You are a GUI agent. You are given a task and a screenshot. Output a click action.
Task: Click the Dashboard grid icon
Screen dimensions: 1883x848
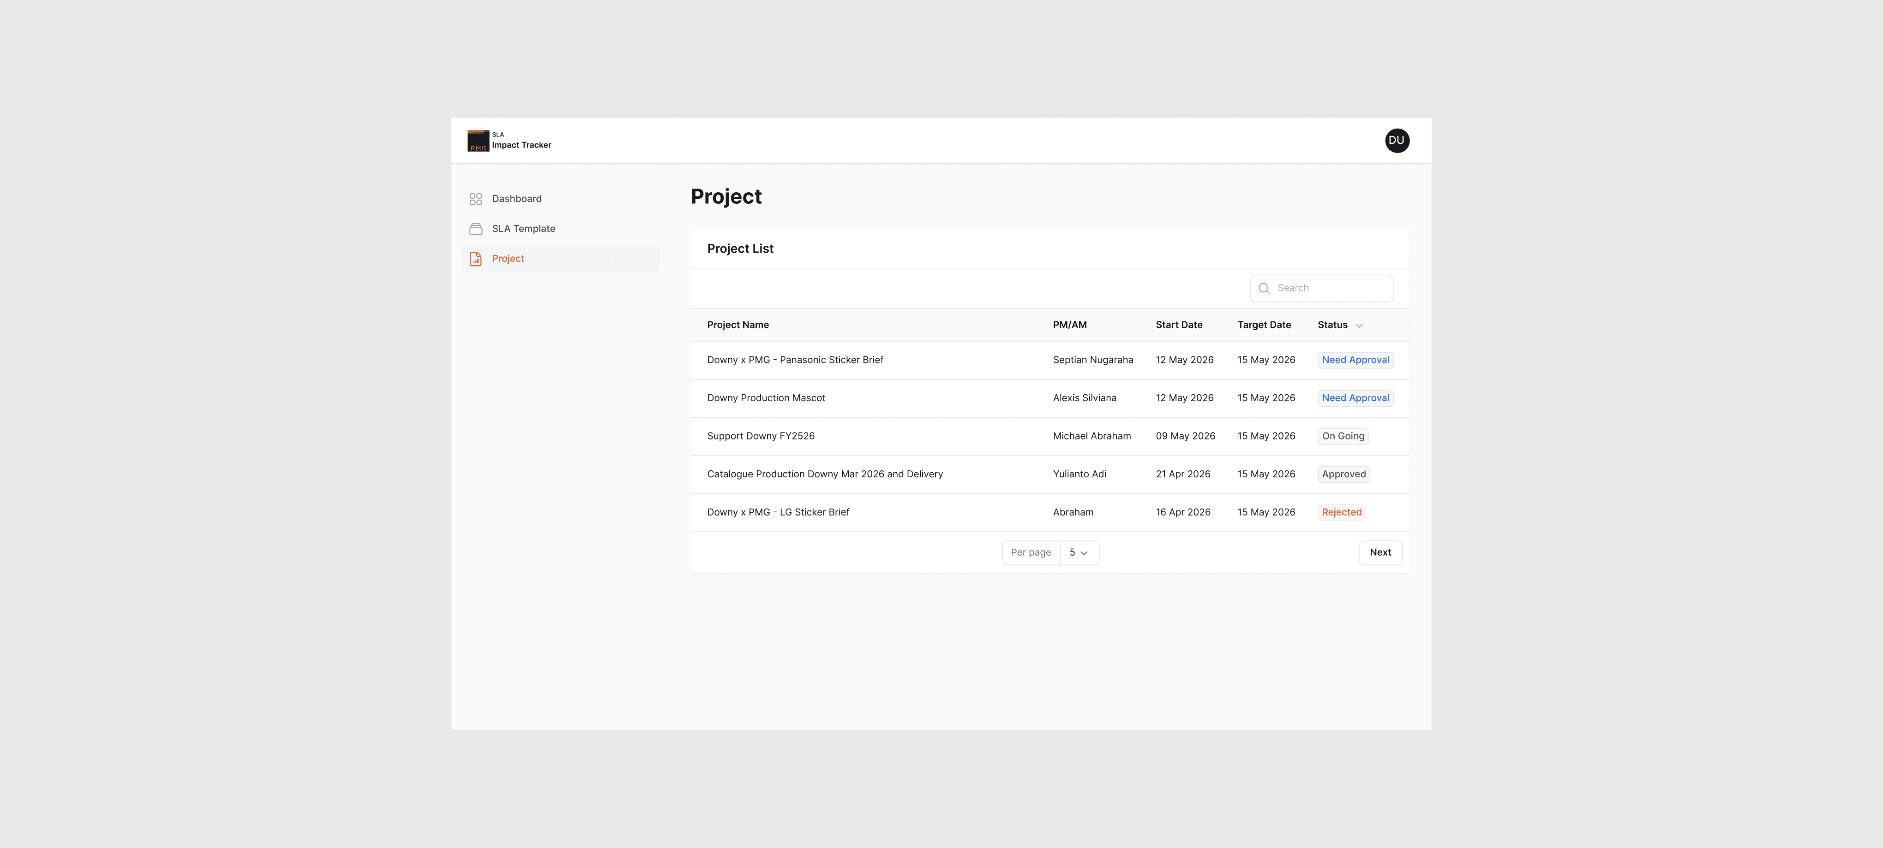pyautogui.click(x=476, y=199)
